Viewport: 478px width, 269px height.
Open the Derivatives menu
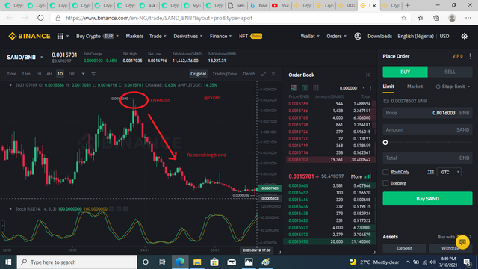click(188, 36)
